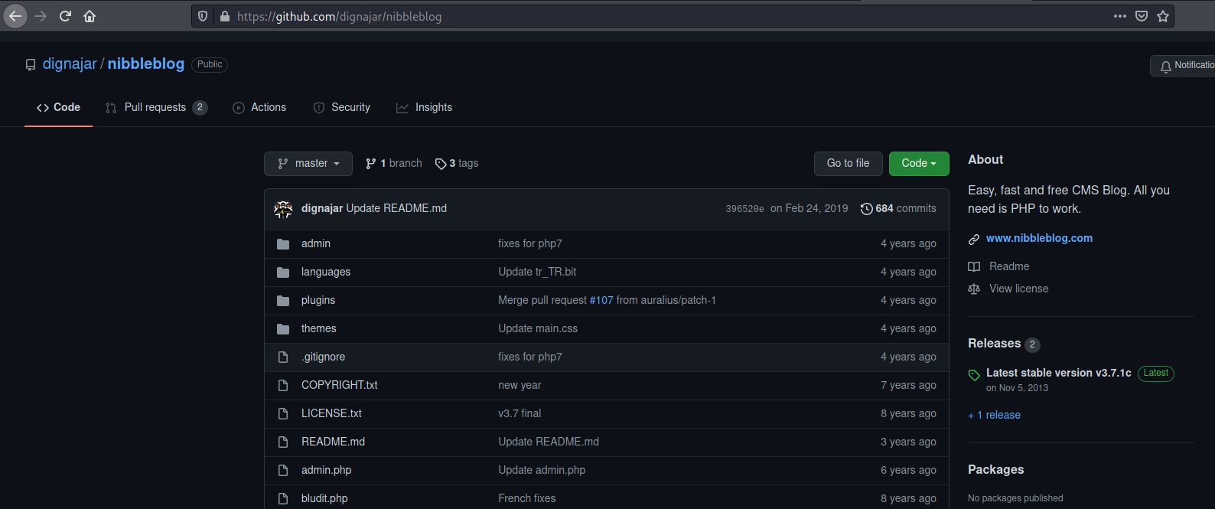
Task: Save page with the Pocket icon
Action: (1142, 16)
